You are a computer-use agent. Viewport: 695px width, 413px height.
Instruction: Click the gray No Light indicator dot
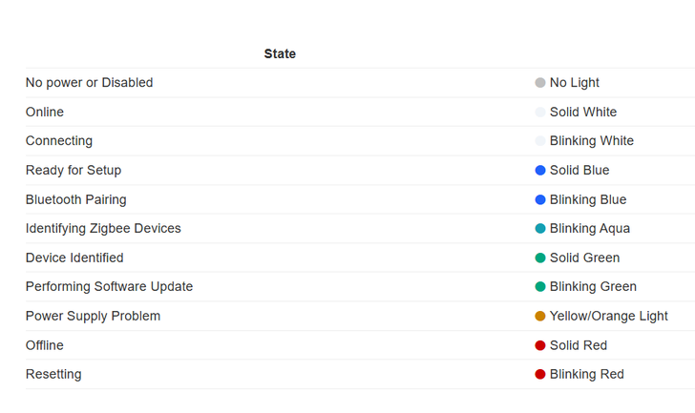540,83
